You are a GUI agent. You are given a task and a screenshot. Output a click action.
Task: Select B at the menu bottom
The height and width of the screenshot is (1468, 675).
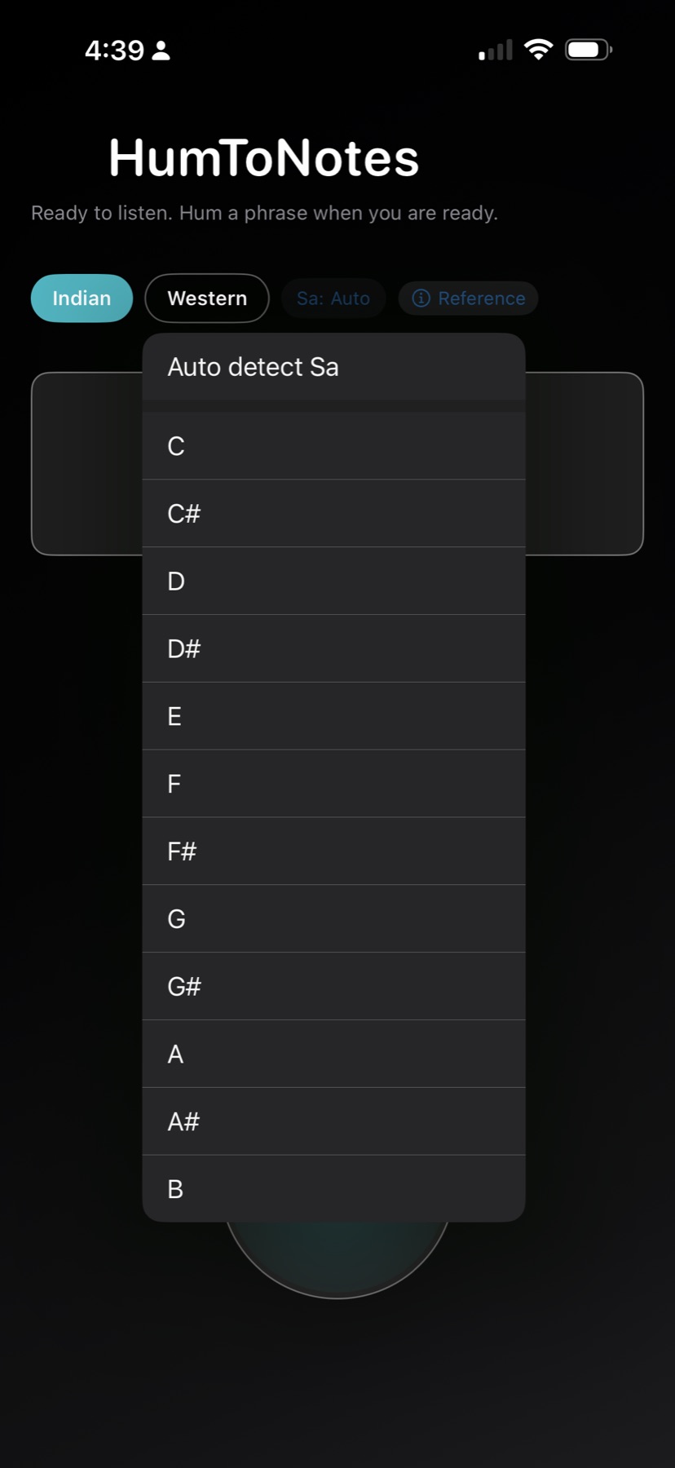(x=333, y=1189)
